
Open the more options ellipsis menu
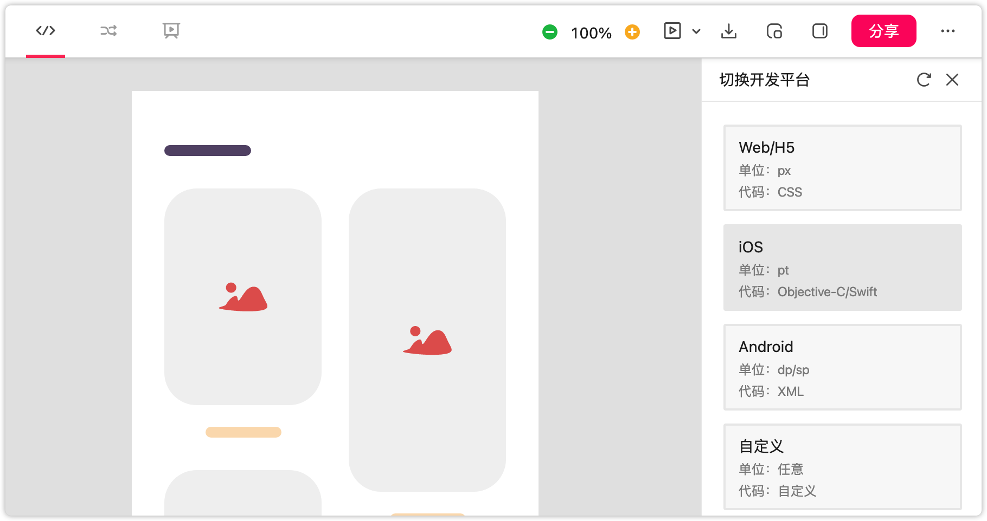pyautogui.click(x=948, y=31)
